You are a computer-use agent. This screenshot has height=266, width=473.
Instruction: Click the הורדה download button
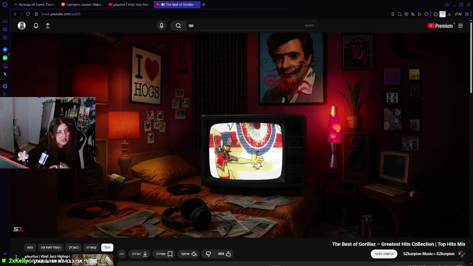(140, 254)
